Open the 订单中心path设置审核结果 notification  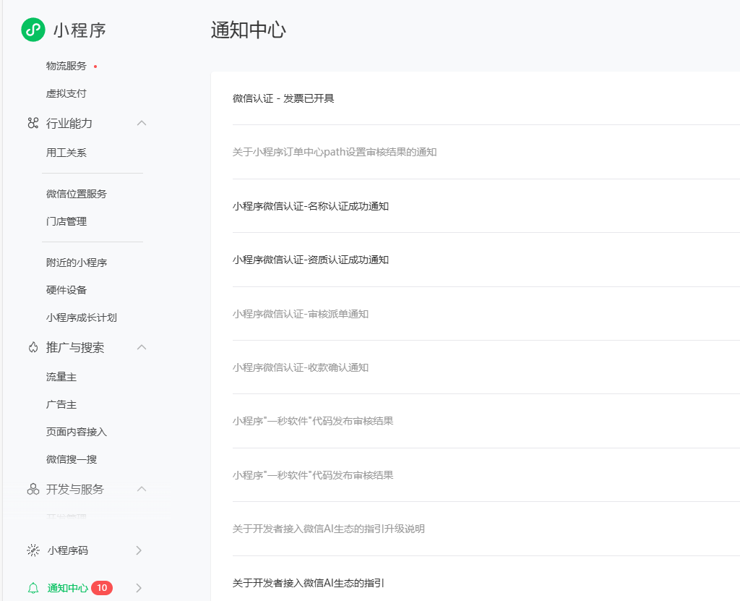335,152
